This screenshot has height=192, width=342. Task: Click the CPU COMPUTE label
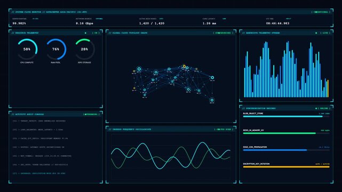click(27, 62)
